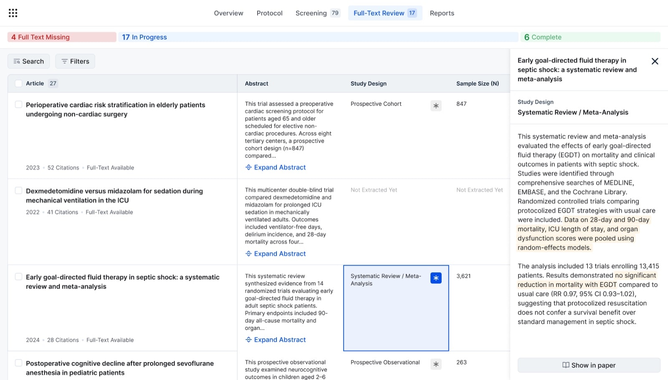Click the Study Design column header
Viewport: 668px width, 380px height.
coord(369,83)
